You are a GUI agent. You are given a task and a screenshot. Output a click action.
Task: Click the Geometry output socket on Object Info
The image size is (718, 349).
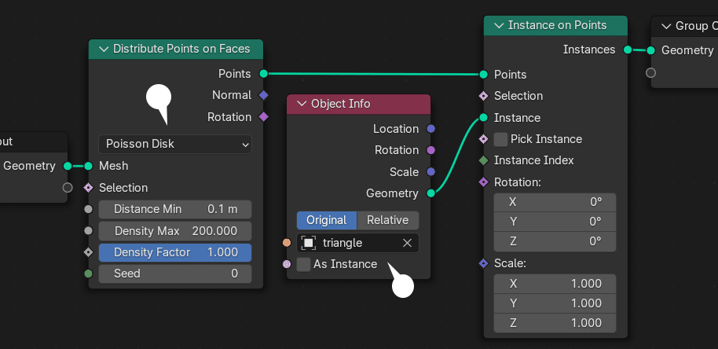point(430,193)
